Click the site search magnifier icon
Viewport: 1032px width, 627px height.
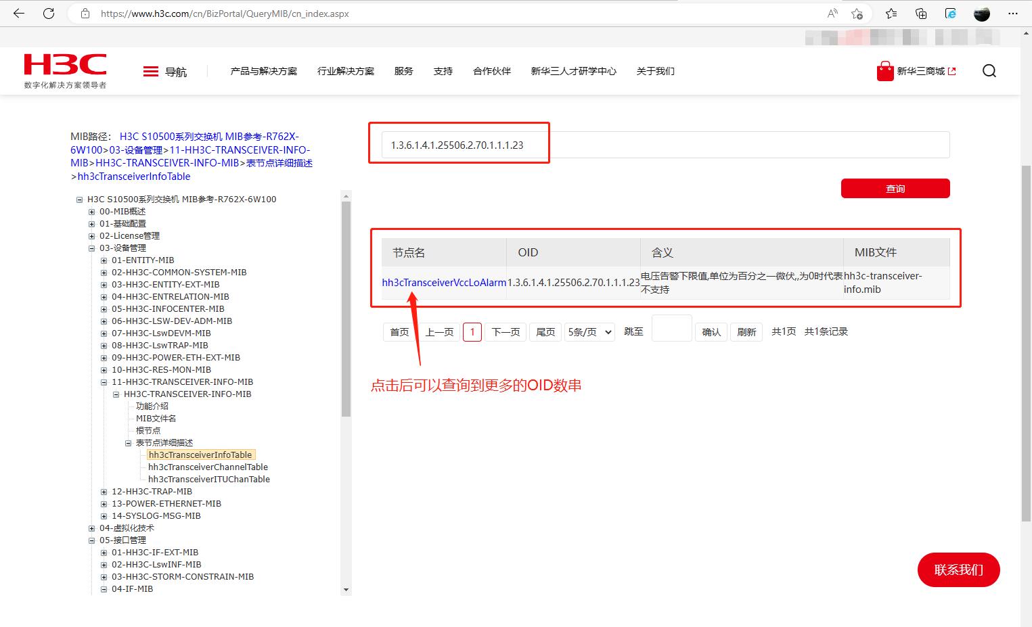(989, 71)
